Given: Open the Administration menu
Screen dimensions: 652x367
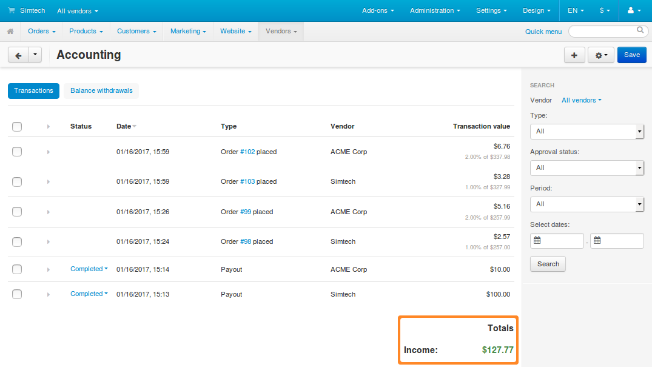Looking at the screenshot, I should [x=435, y=11].
